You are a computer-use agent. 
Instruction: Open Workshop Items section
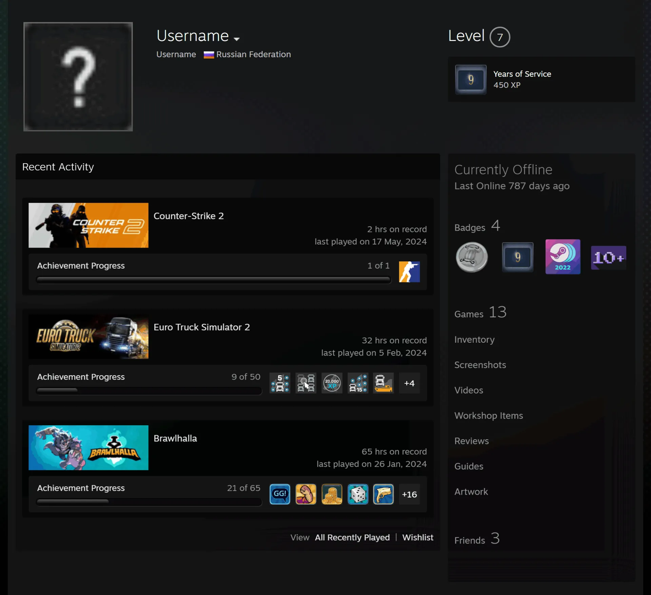coord(489,416)
